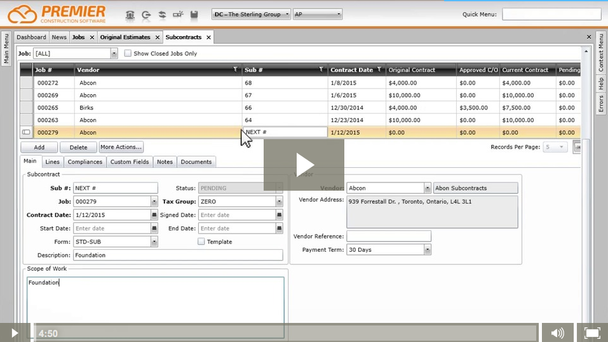Switch to the Original Estimates tab

pos(125,38)
